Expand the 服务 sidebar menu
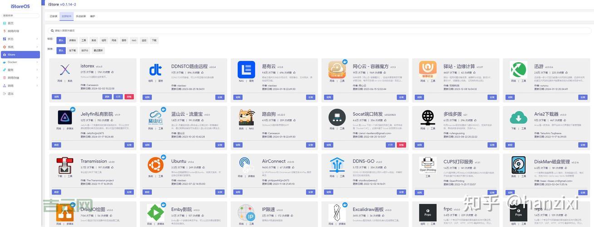594x227 pixels. [x=20, y=70]
